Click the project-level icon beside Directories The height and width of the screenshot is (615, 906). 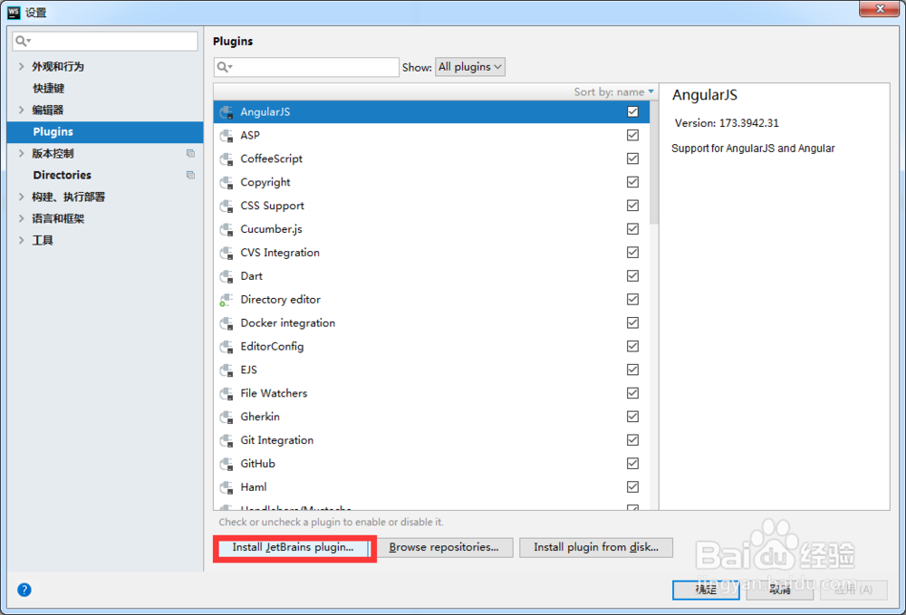190,175
